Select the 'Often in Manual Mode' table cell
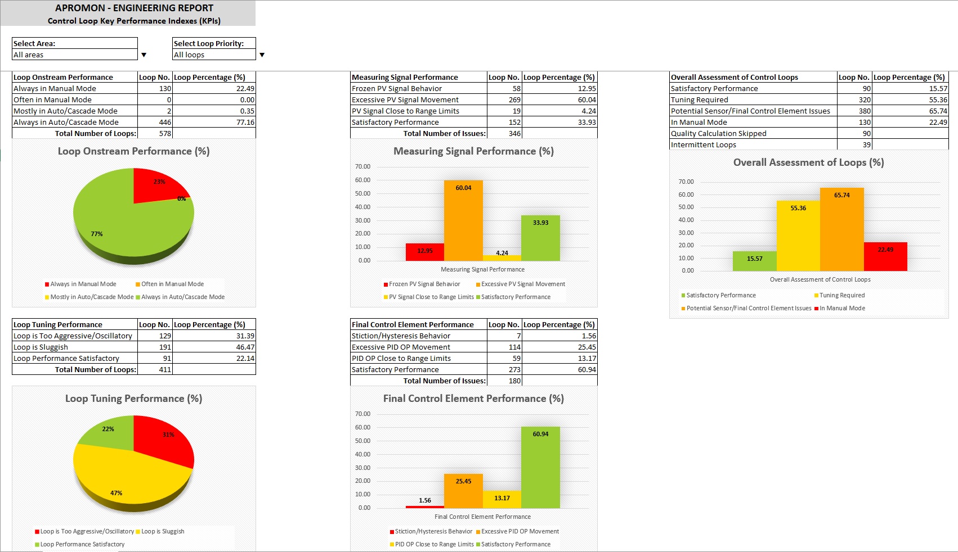The width and height of the screenshot is (958, 552). pyautogui.click(x=75, y=99)
